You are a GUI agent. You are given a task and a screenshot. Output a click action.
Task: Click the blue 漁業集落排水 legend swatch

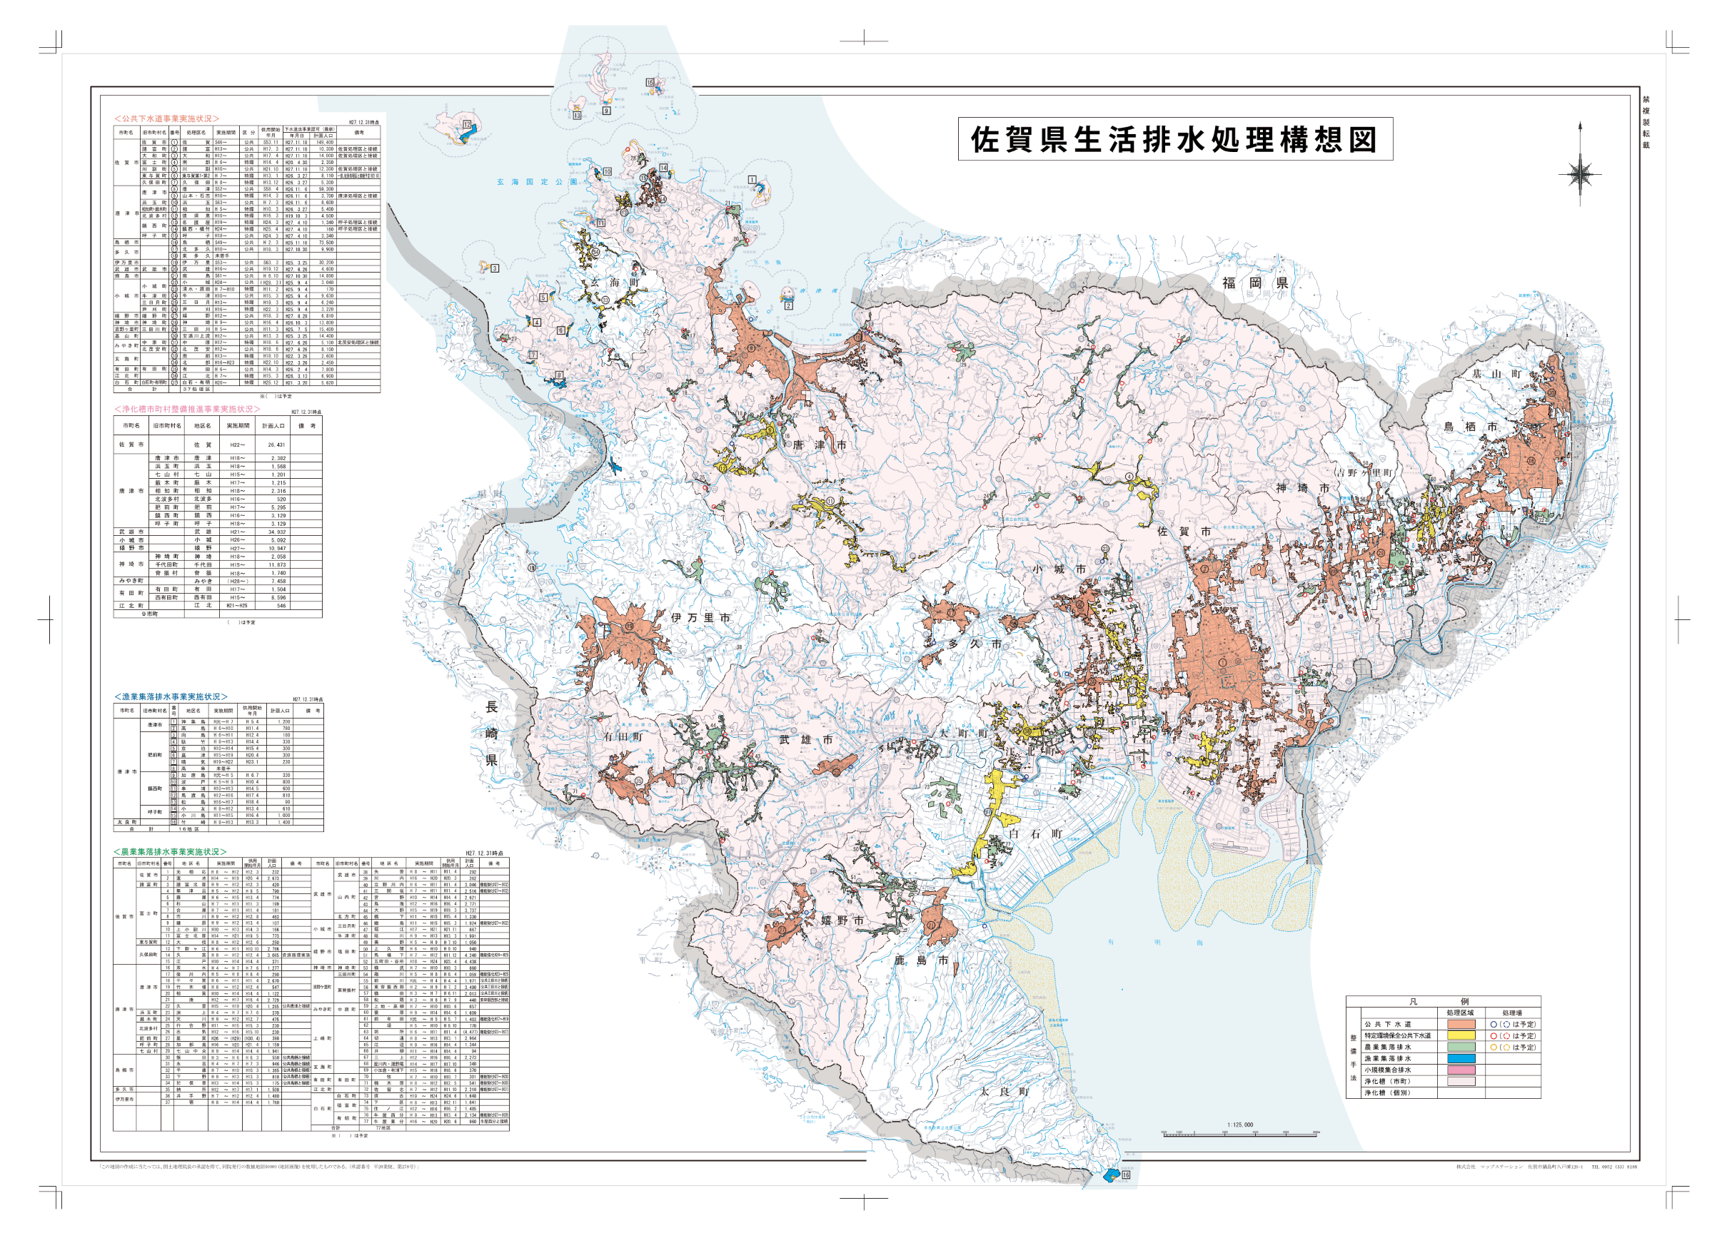[1461, 1058]
